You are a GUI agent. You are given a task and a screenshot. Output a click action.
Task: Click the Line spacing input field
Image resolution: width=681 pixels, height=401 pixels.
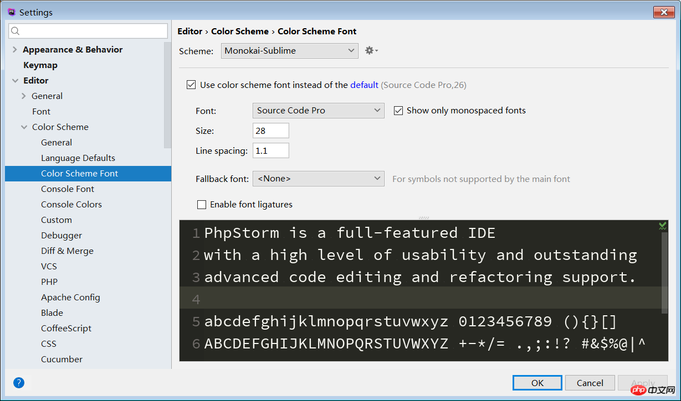[271, 150]
